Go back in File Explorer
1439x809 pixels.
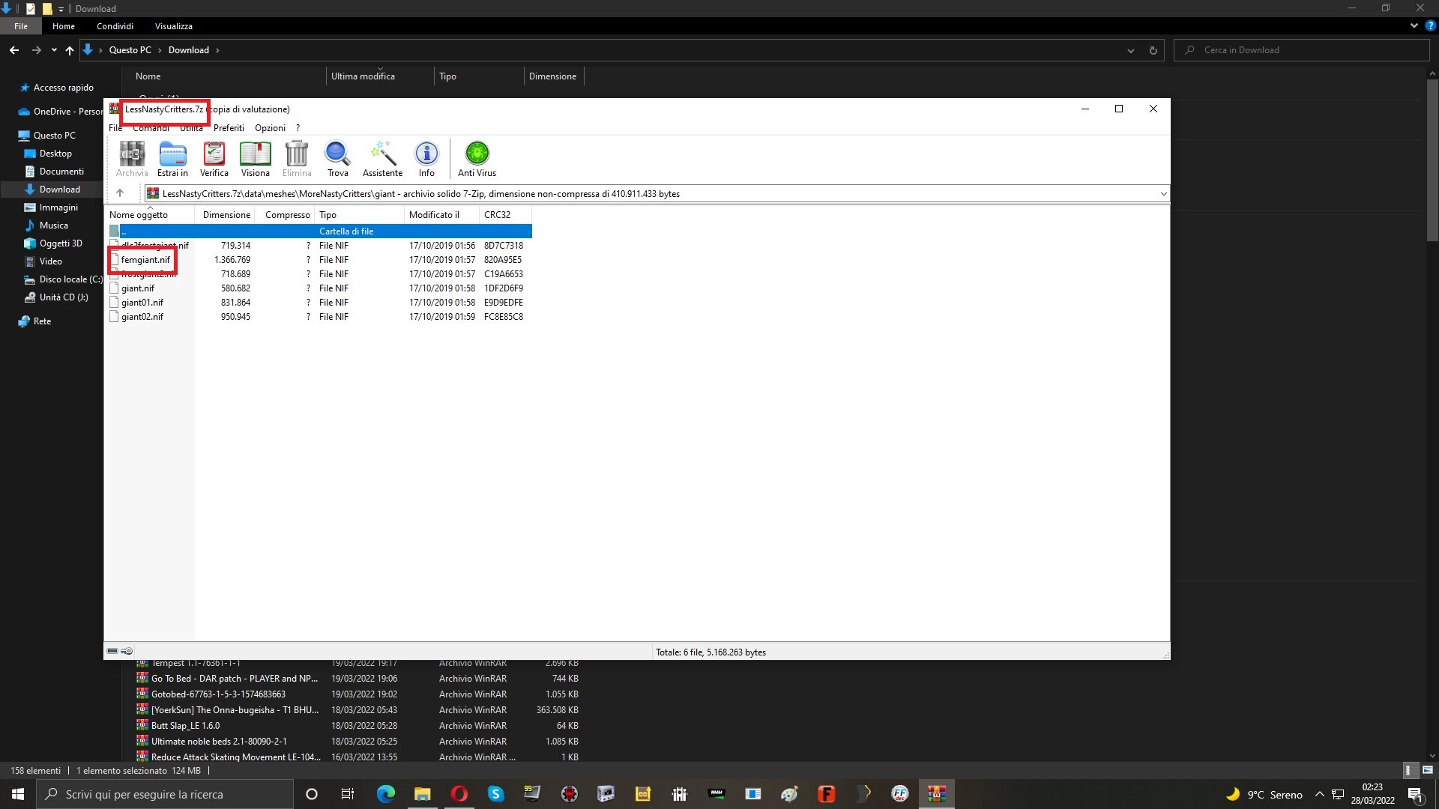tap(14, 50)
